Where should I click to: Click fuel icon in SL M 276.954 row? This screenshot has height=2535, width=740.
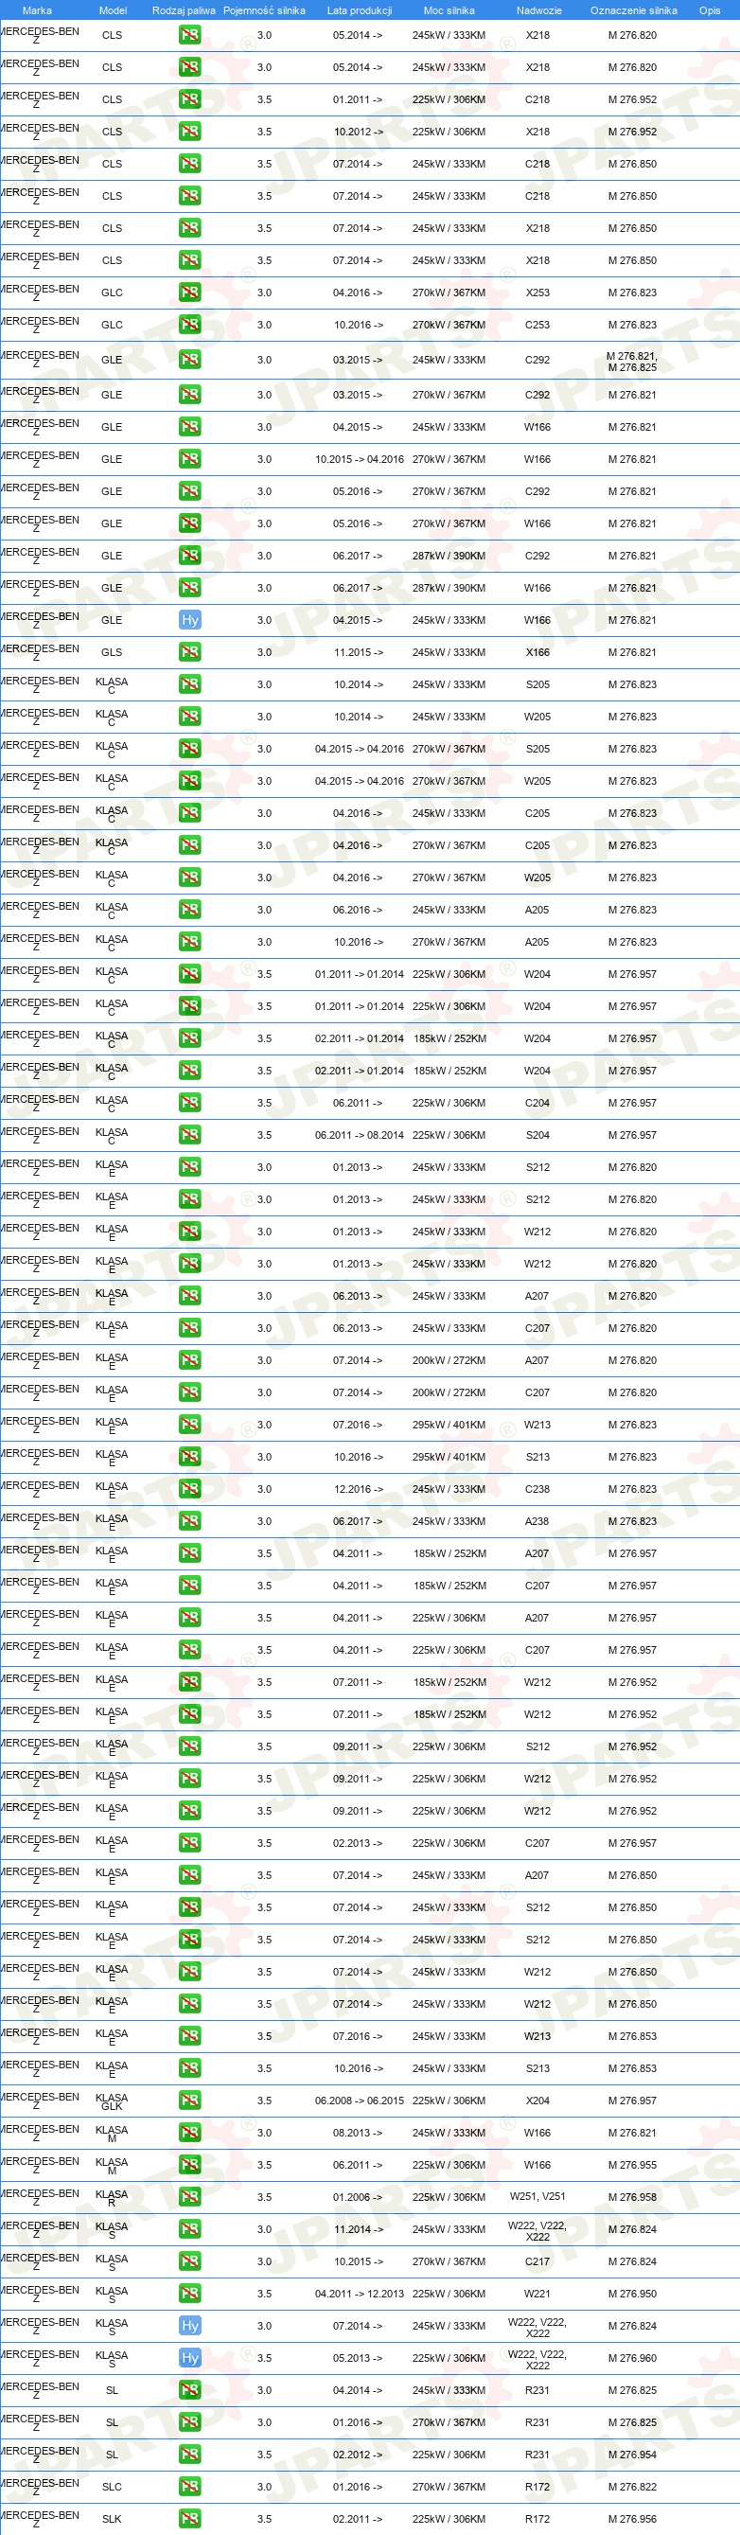point(190,2455)
